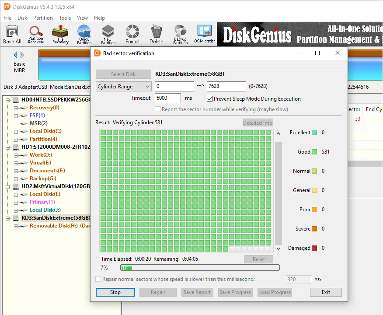Open the Cylinder Range dropdown

pos(124,87)
